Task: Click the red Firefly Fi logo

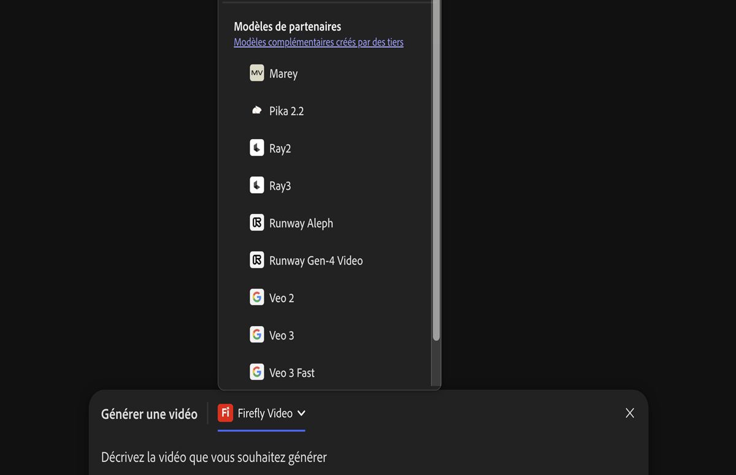Action: [225, 413]
